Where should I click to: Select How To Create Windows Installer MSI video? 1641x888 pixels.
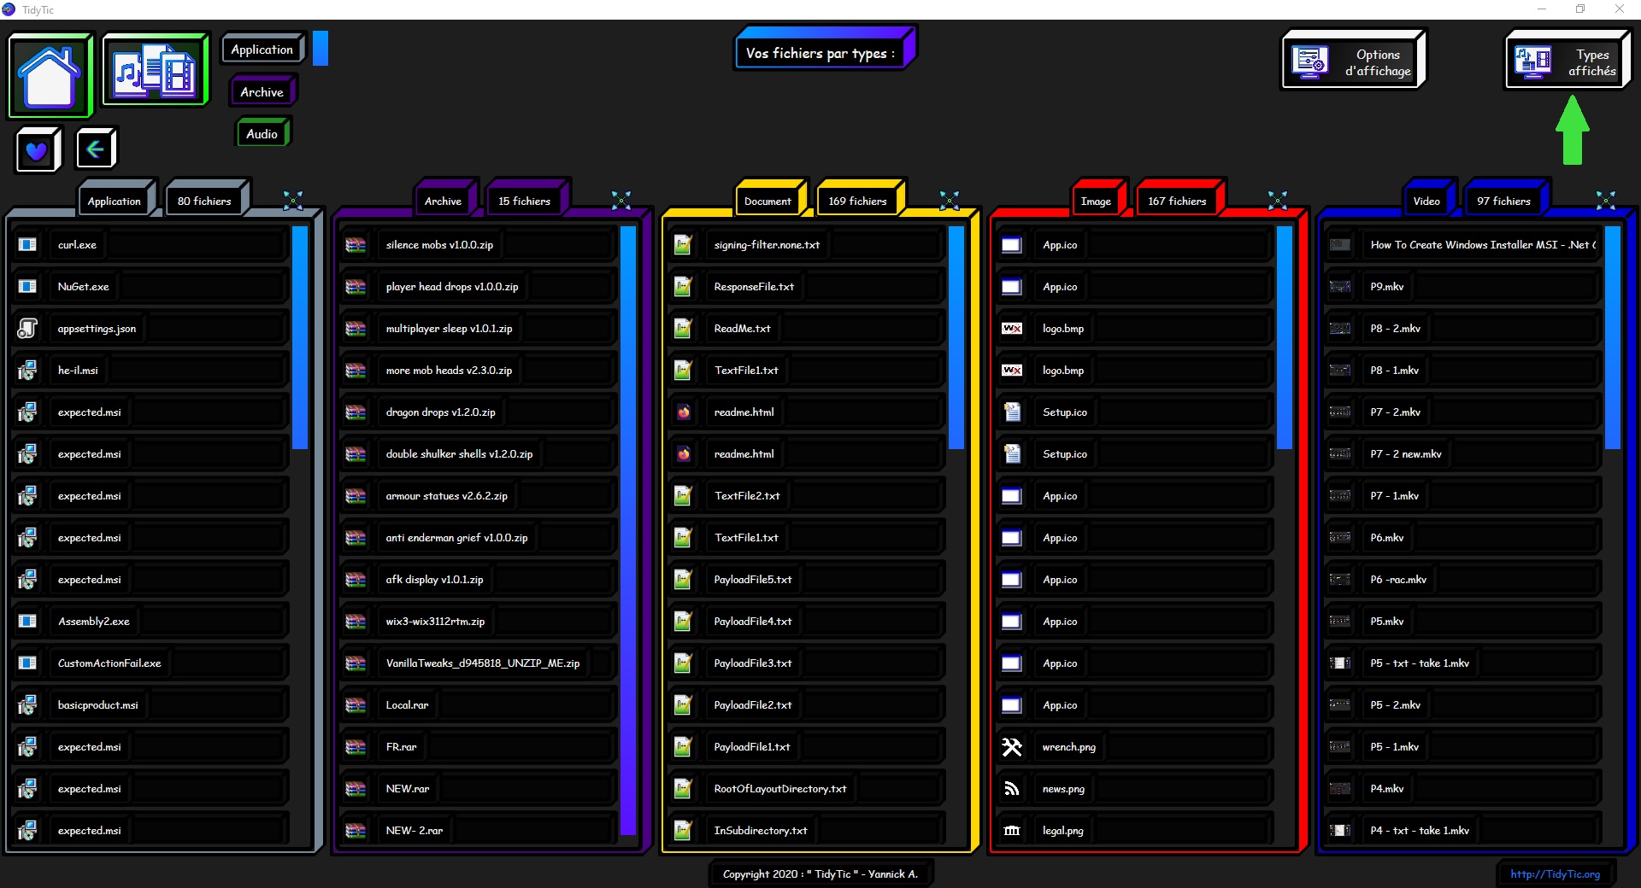pos(1462,245)
